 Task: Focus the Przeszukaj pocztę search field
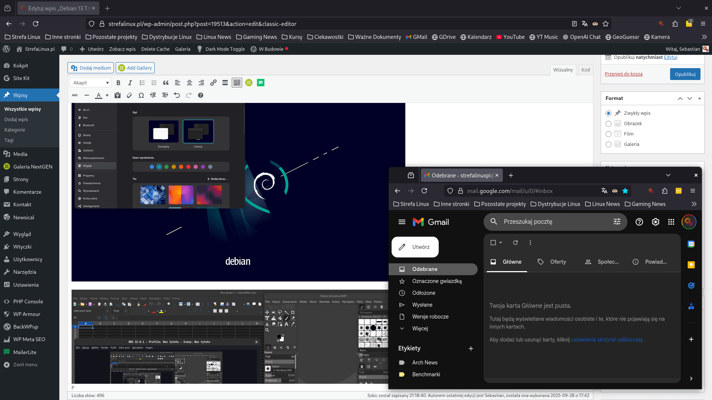(x=555, y=221)
